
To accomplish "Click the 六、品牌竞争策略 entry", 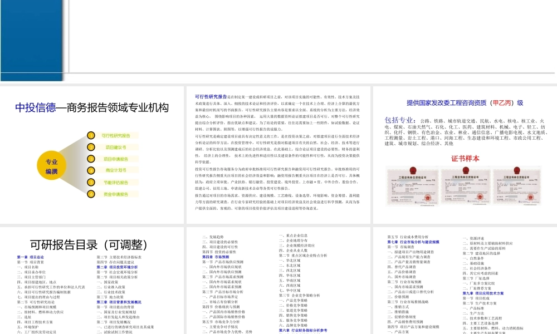I will 293,325.
